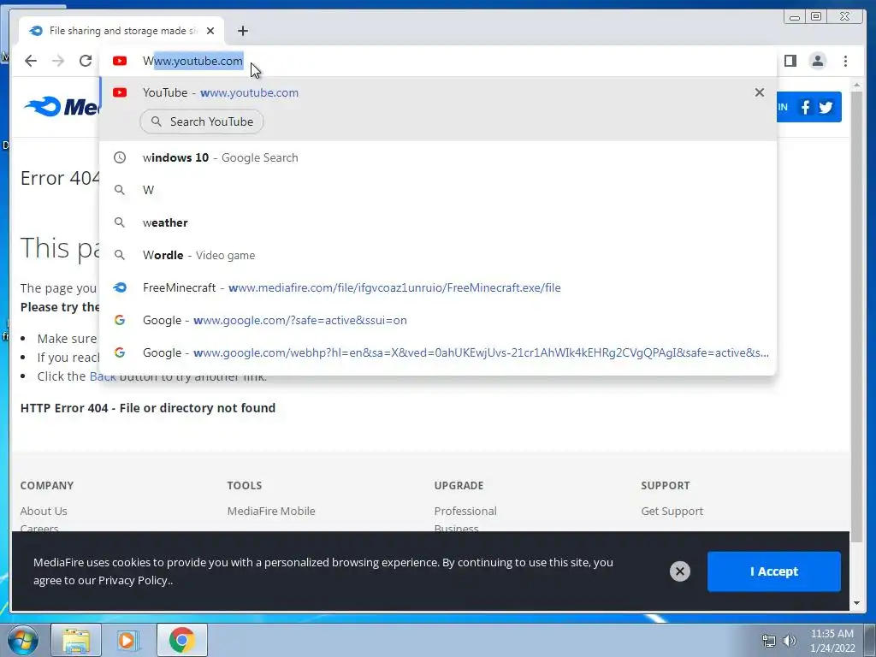Click the Google icon beside the safe=active suggestion
Viewport: 876px width, 657px height.
click(x=120, y=320)
